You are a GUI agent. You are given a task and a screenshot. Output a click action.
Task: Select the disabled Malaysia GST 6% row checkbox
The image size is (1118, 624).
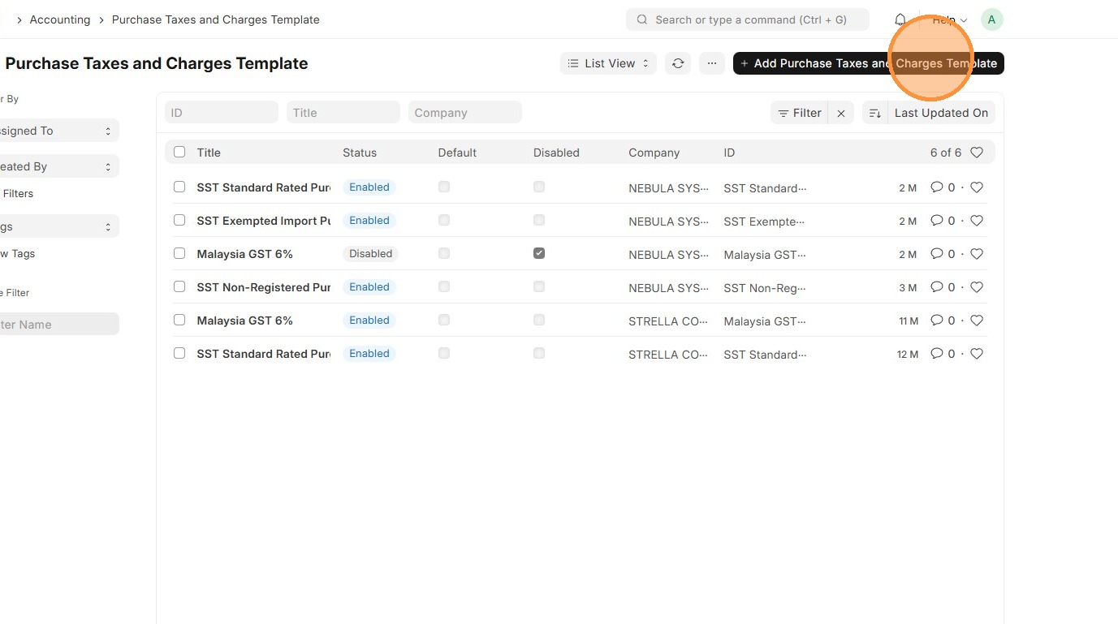click(179, 254)
